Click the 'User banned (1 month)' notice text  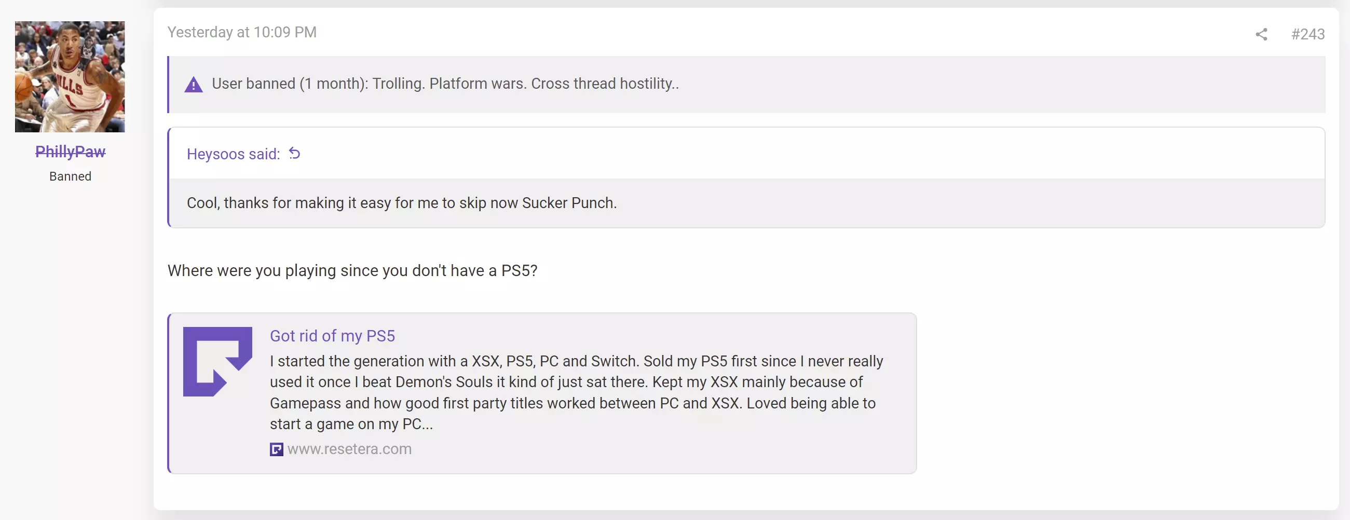click(445, 84)
